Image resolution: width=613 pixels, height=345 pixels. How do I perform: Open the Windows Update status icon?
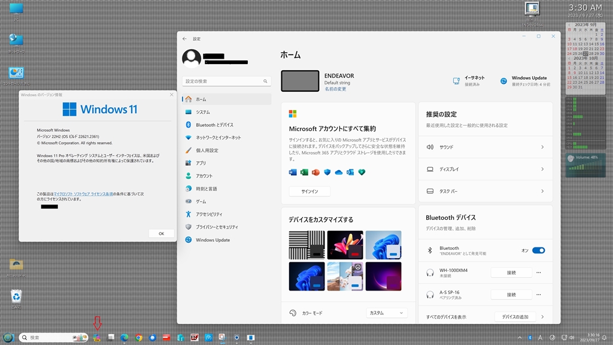(x=503, y=81)
